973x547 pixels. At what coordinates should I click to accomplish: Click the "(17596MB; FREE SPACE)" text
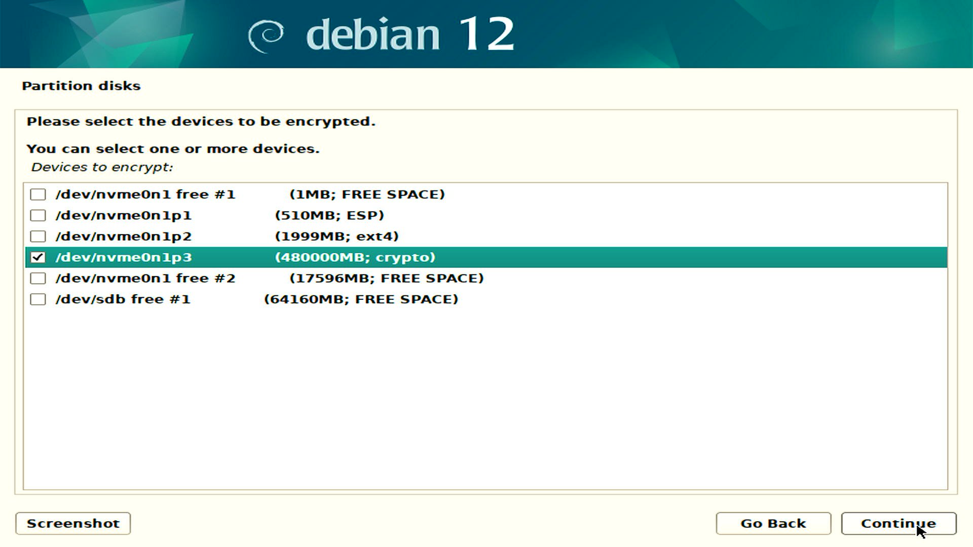click(x=387, y=279)
